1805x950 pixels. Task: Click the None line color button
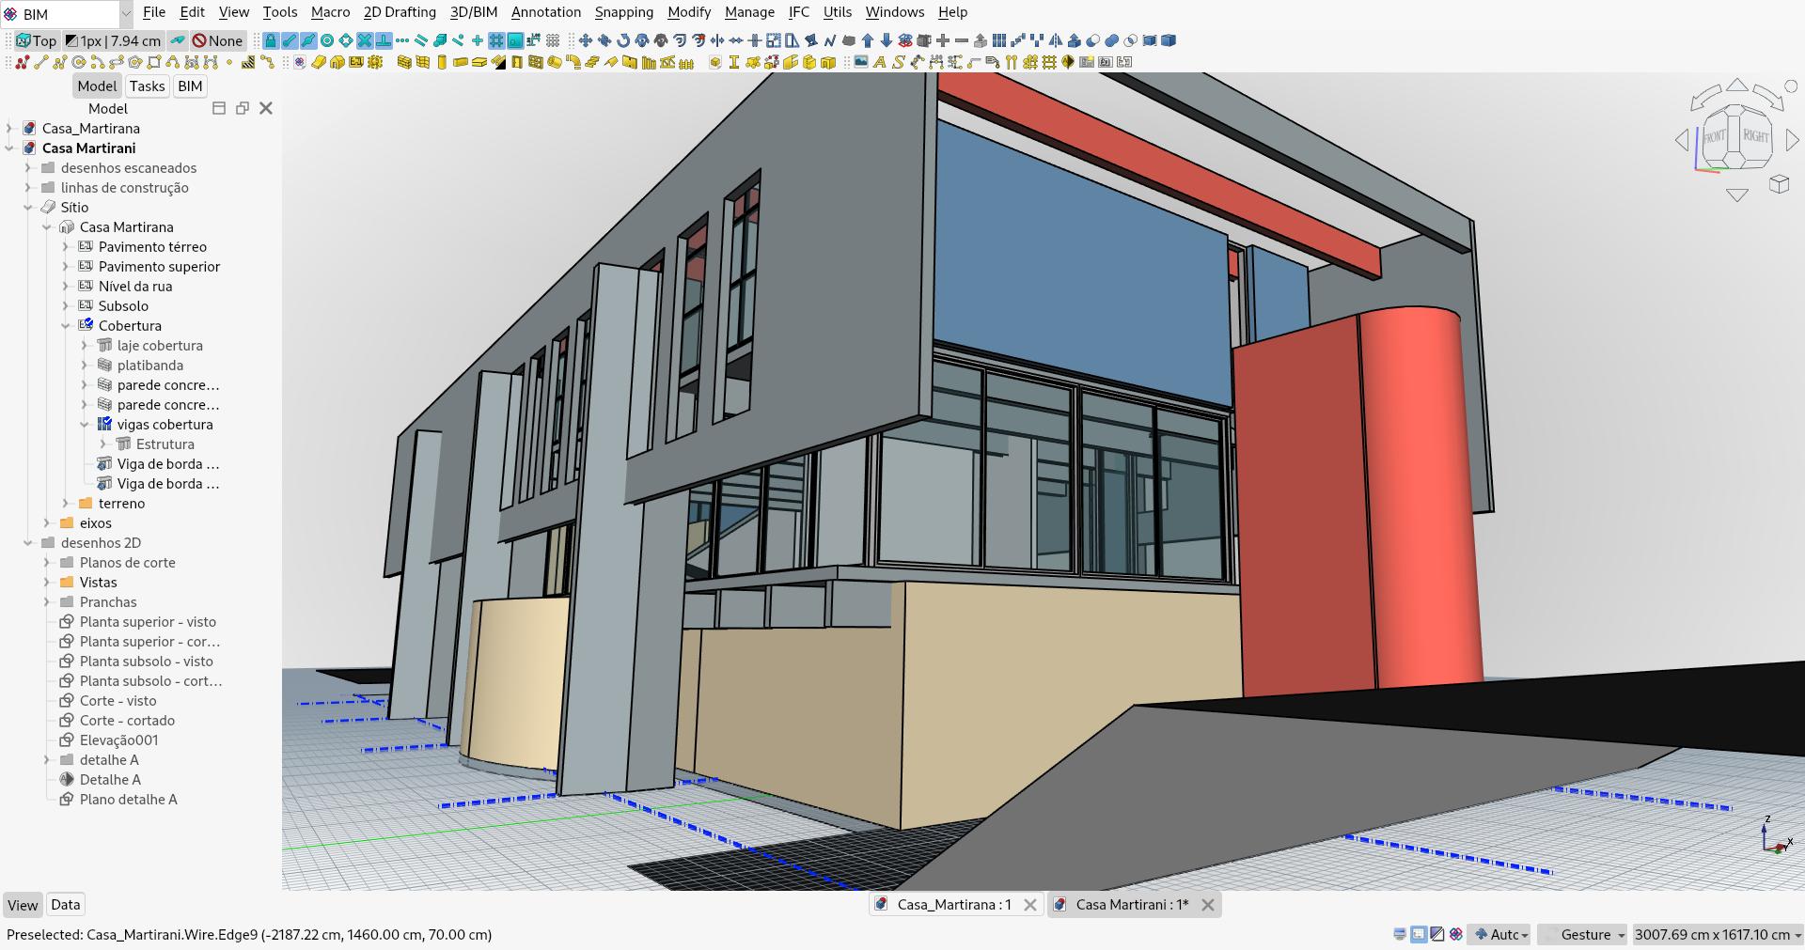pos(218,40)
